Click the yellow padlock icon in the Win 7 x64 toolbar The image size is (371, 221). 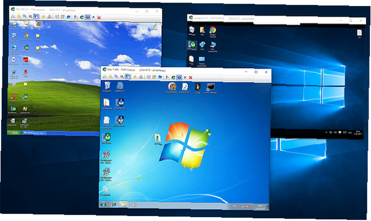point(135,77)
